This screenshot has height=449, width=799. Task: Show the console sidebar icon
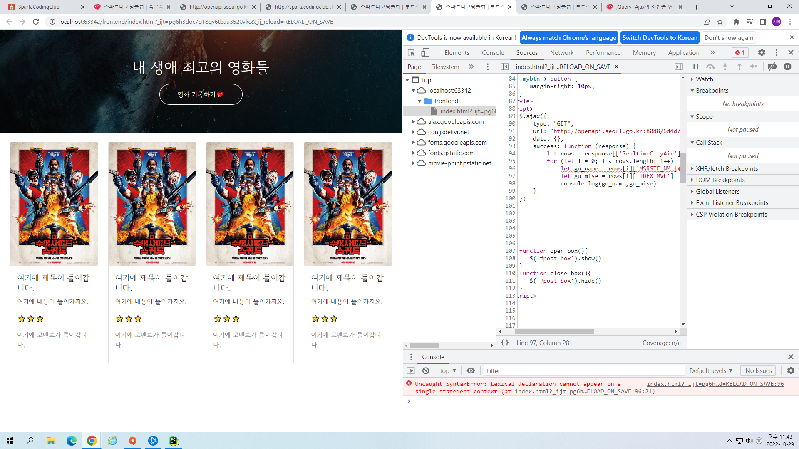point(411,370)
